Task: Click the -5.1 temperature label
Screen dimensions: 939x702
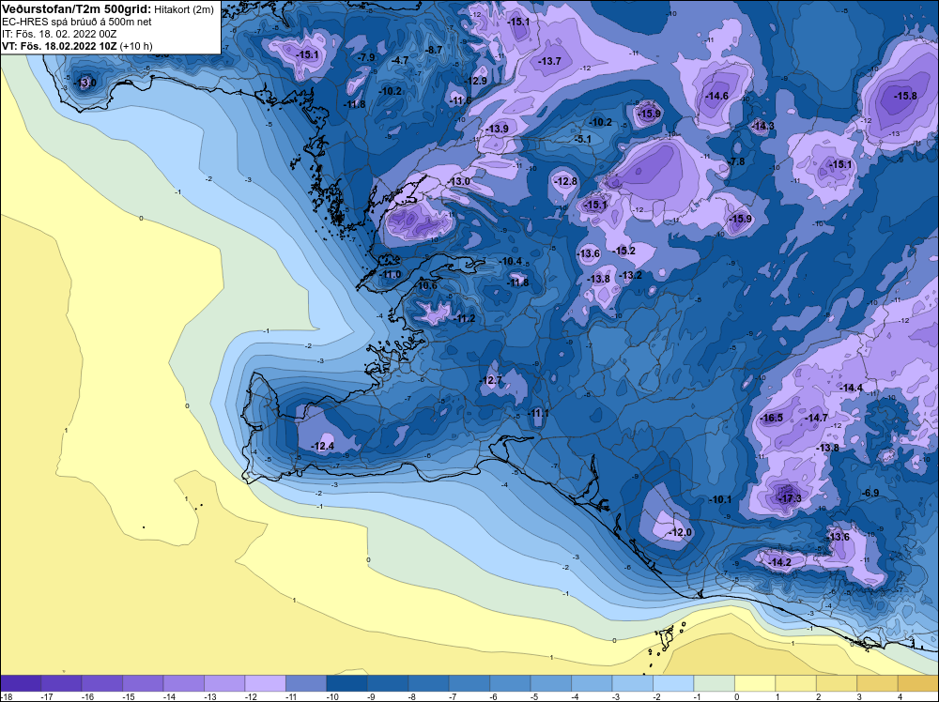Action: coord(582,139)
